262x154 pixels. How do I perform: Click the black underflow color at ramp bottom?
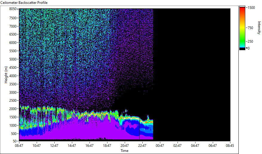pyautogui.click(x=242, y=49)
